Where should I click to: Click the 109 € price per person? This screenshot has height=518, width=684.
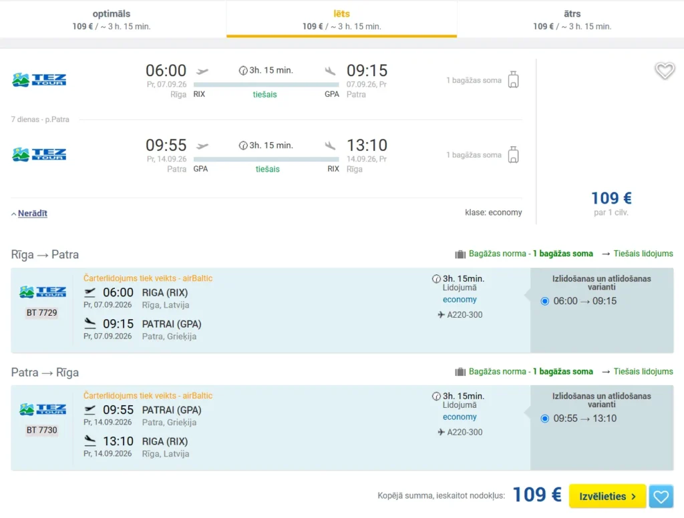point(611,198)
